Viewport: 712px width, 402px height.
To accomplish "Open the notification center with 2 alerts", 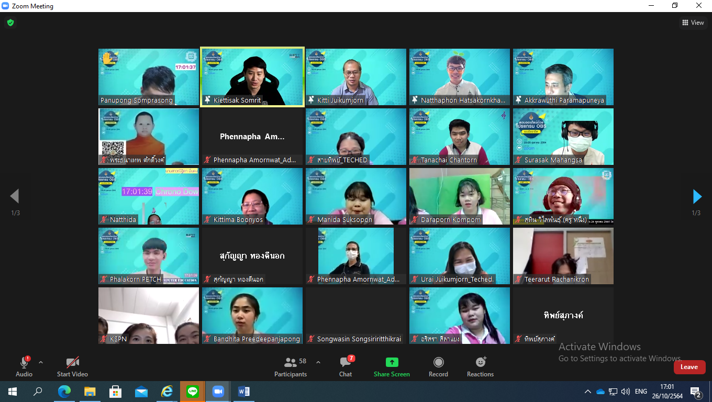I will tap(696, 392).
